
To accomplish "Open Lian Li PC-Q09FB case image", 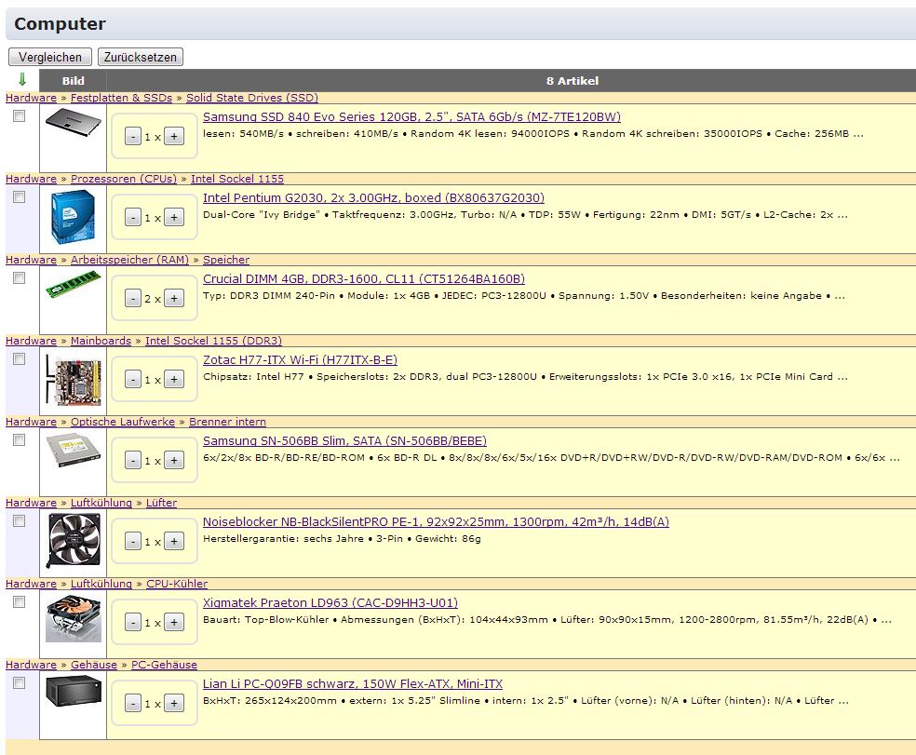I will pyautogui.click(x=73, y=690).
